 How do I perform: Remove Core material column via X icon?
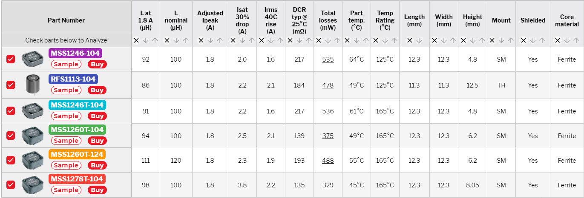tap(557, 41)
